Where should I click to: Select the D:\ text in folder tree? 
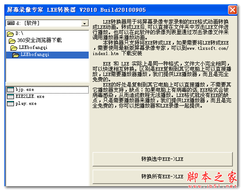[20, 33]
